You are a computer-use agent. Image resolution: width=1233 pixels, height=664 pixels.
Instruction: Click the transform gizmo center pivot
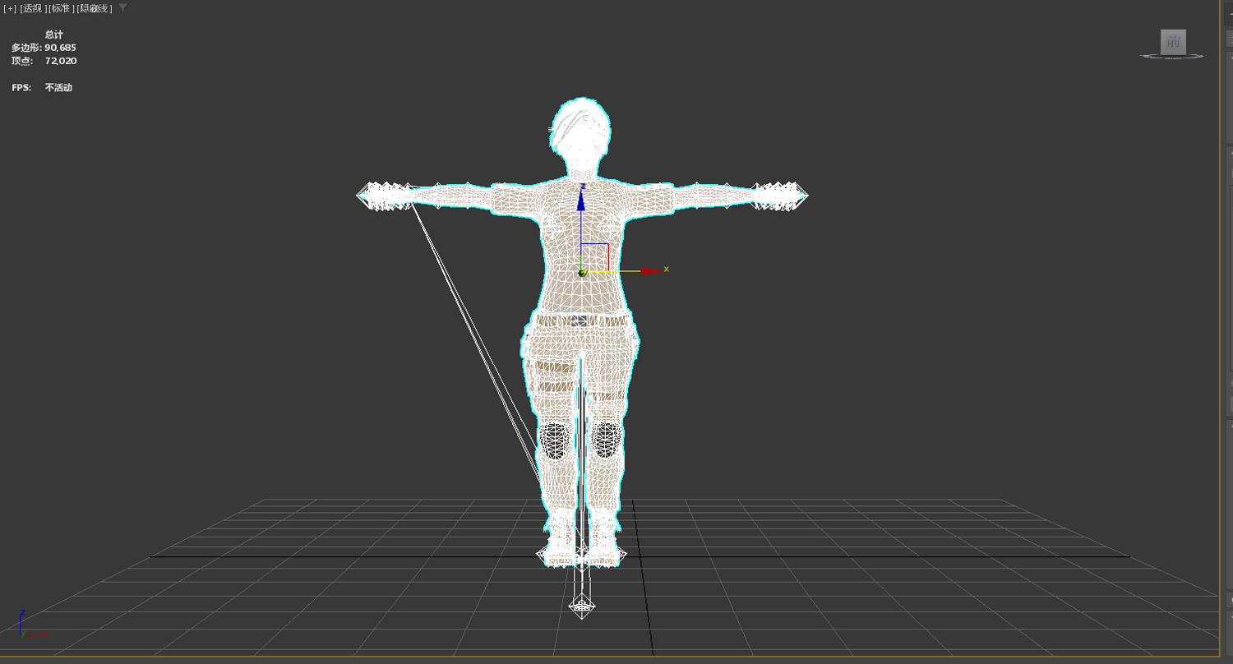pos(581,272)
